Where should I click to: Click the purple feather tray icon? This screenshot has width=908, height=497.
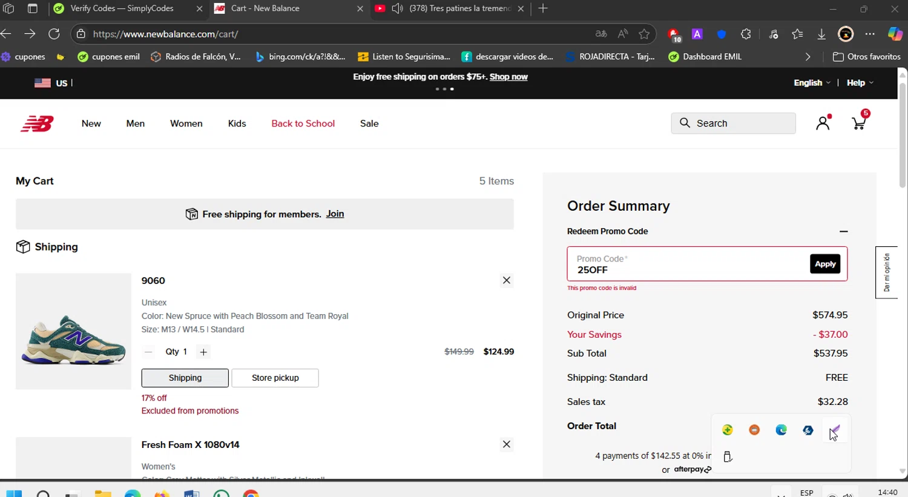835,430
